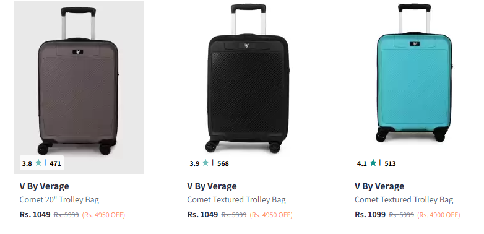
Task: Click the V By Verage brand above Comet 20"
Action: tap(45, 186)
